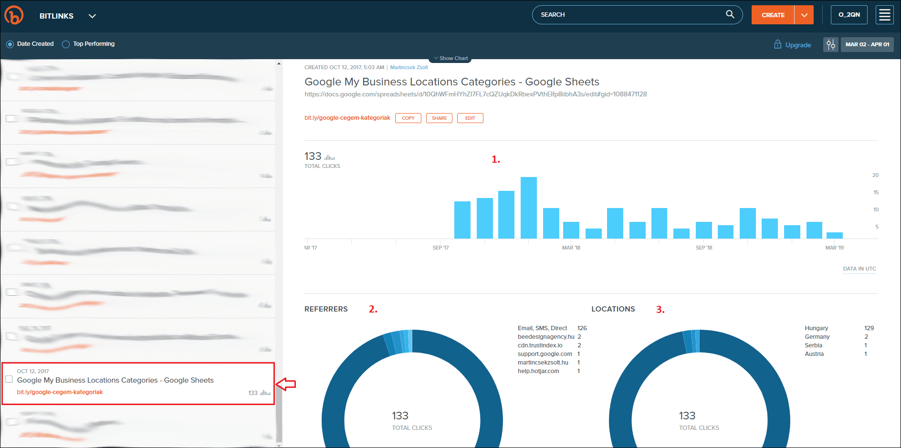The height and width of the screenshot is (448, 901).
Task: Click the DATA IN UTC label
Action: pos(859,269)
